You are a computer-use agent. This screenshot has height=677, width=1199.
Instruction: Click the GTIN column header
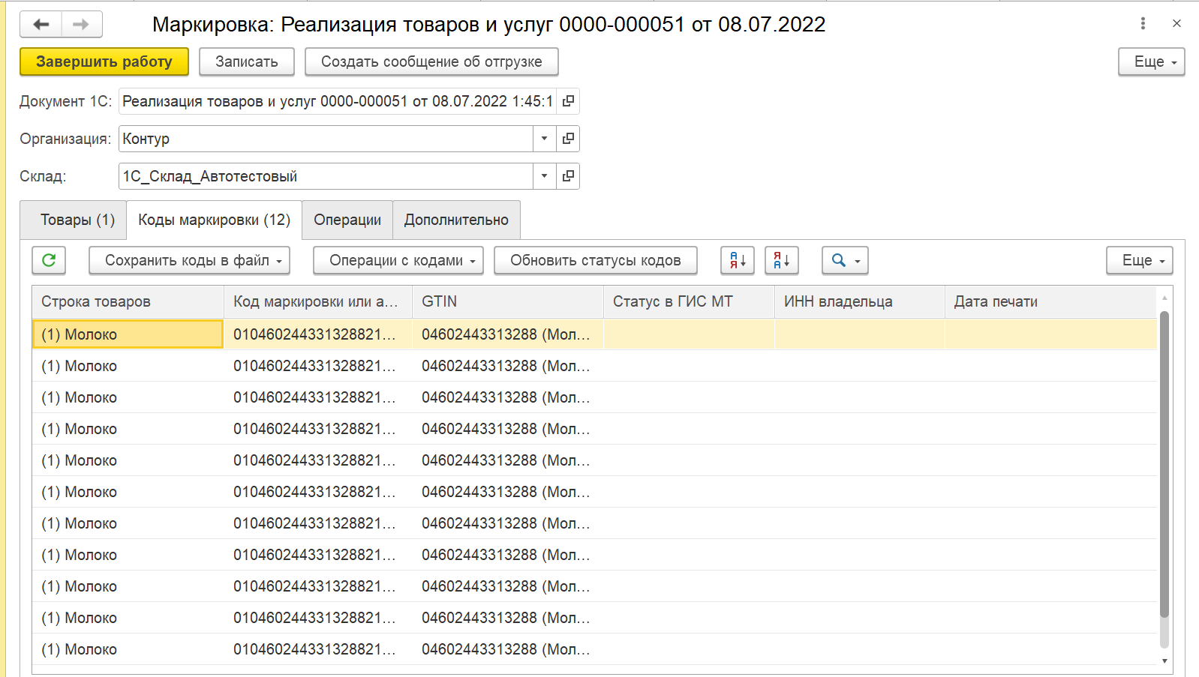pyautogui.click(x=508, y=301)
